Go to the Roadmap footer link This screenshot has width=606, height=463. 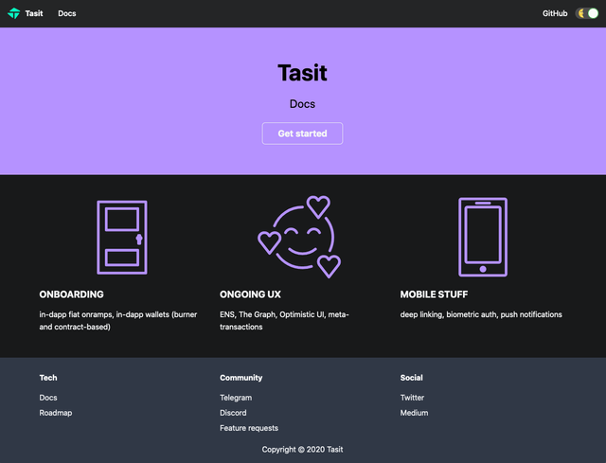(x=56, y=413)
